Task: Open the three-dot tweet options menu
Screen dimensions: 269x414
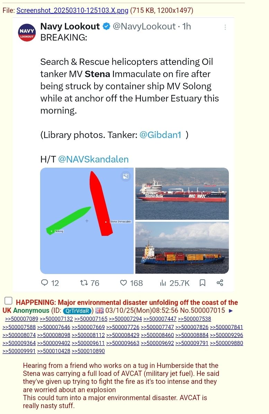Action: pos(225,27)
